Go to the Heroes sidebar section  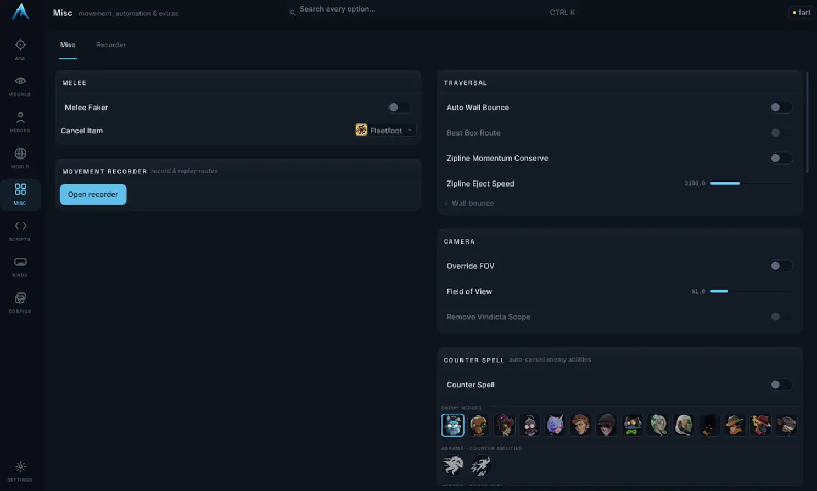(20, 122)
